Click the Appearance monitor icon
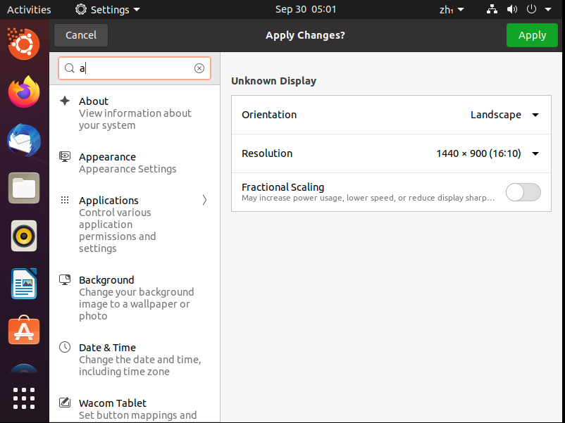565x423 pixels. (x=65, y=156)
